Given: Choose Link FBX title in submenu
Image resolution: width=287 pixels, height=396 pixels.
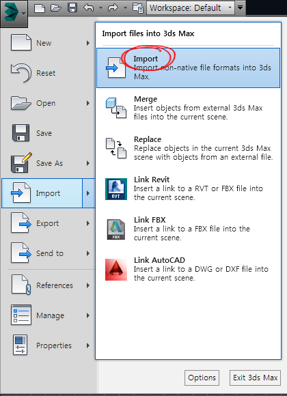Looking at the screenshot, I should (150, 220).
